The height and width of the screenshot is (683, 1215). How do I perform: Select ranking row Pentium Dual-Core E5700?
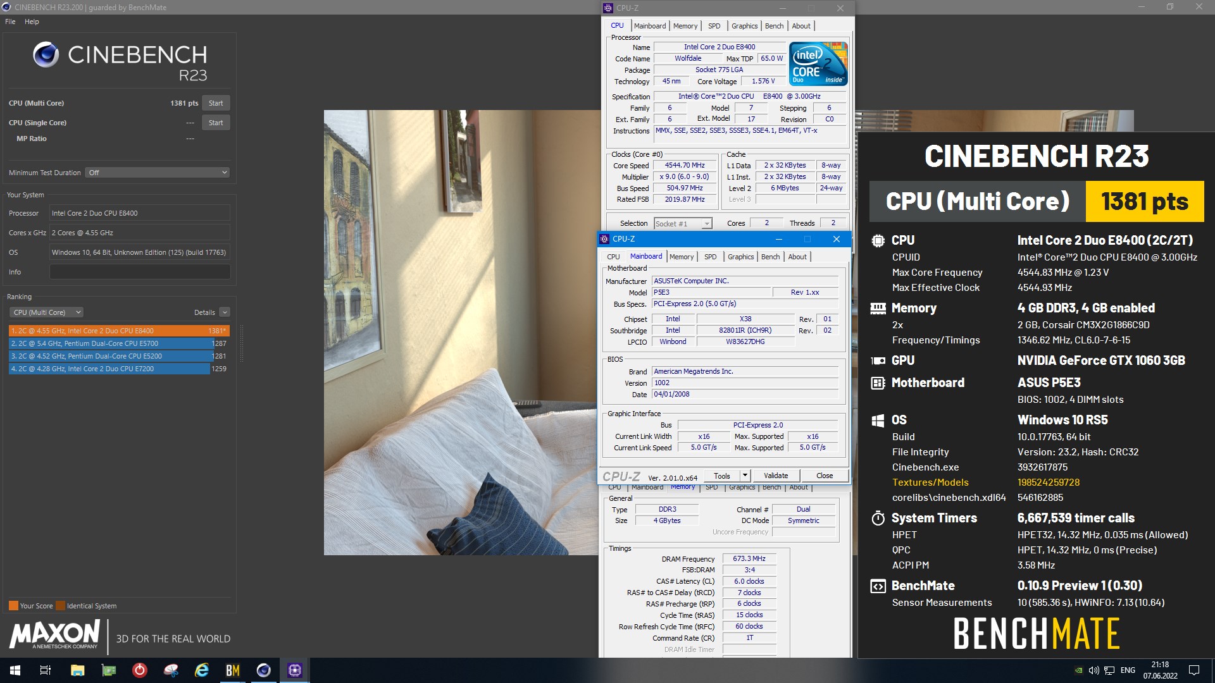click(x=119, y=343)
